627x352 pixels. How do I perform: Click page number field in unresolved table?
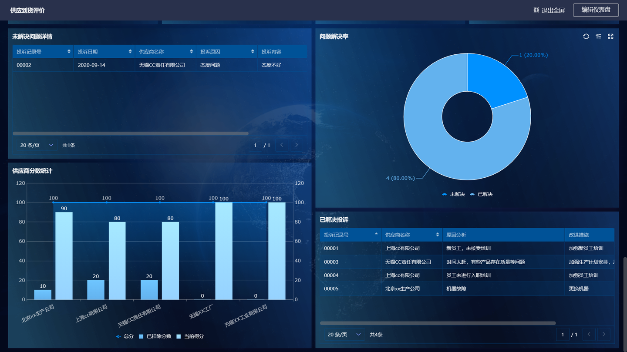point(255,145)
